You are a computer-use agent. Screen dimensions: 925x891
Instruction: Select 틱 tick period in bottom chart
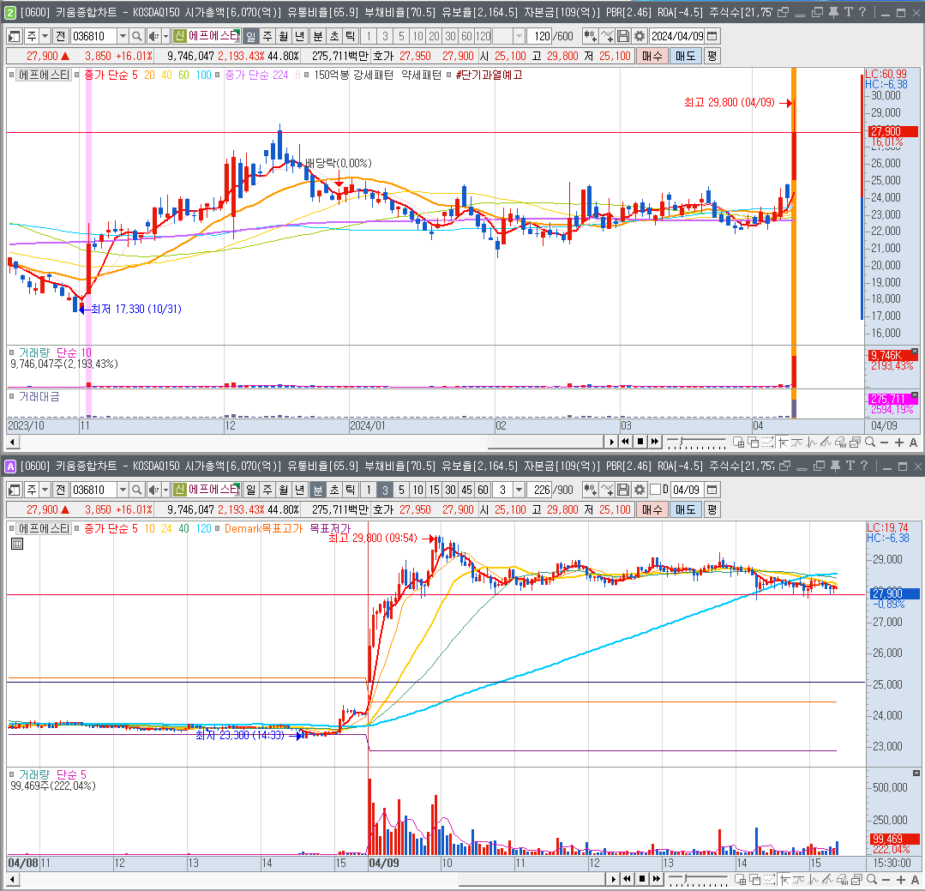(x=351, y=490)
